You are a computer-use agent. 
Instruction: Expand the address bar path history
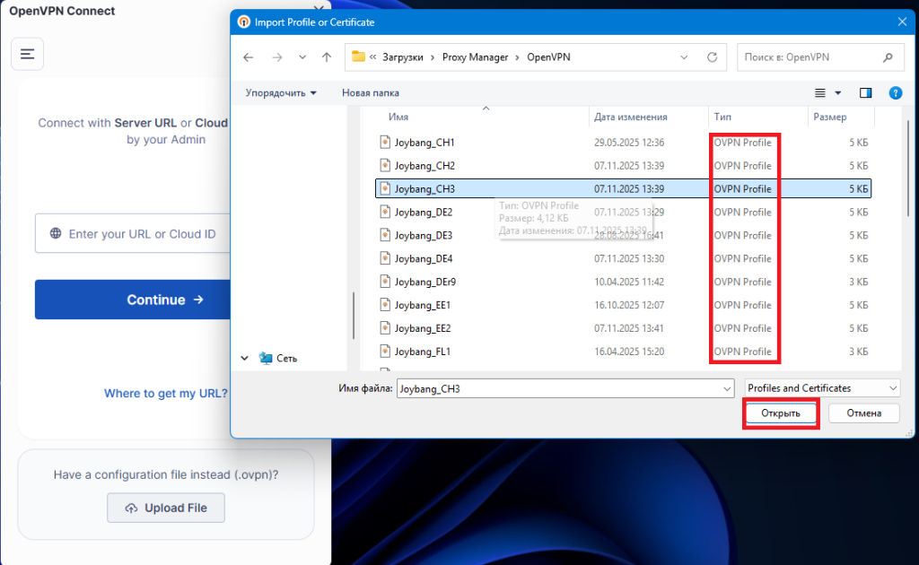(x=684, y=57)
